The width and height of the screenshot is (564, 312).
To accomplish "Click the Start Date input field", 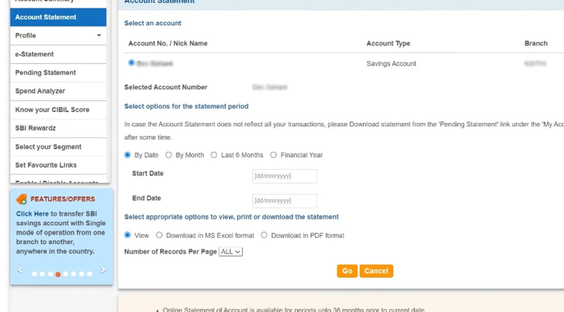I will click(x=284, y=176).
